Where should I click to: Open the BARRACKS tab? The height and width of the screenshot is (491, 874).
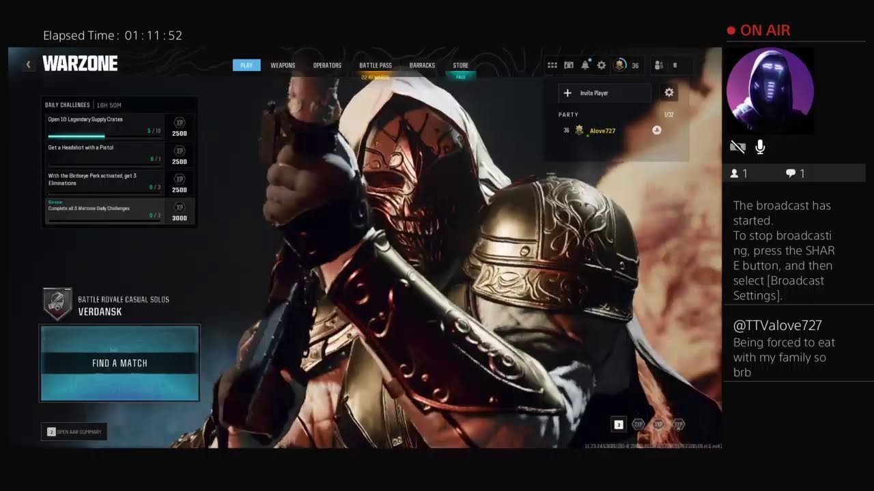(x=422, y=65)
